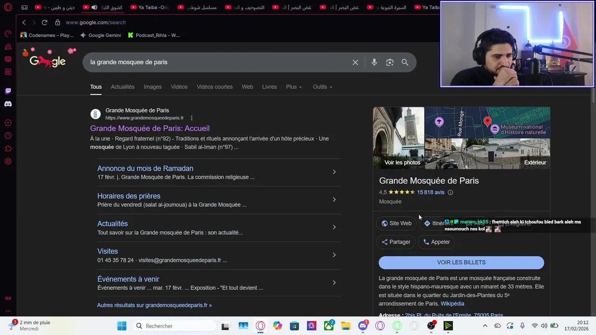Expand the Plus search filter dropdown
Screen dimensions: 596x335
(294, 87)
